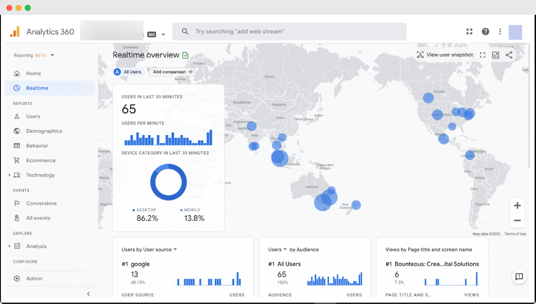Open the insights chart icon near share button
Screen dimensions: 536x304
click(x=495, y=55)
